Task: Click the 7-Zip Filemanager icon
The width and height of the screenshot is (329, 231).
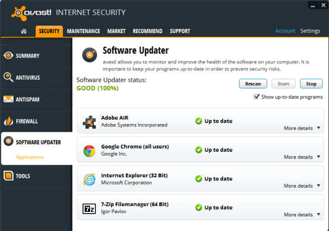Action: (89, 208)
